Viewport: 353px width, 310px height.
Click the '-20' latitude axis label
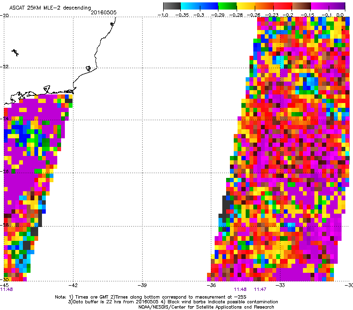(4, 16)
